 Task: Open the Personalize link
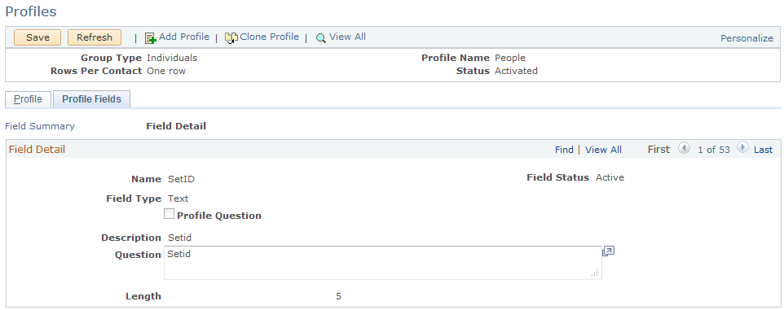pyautogui.click(x=747, y=38)
